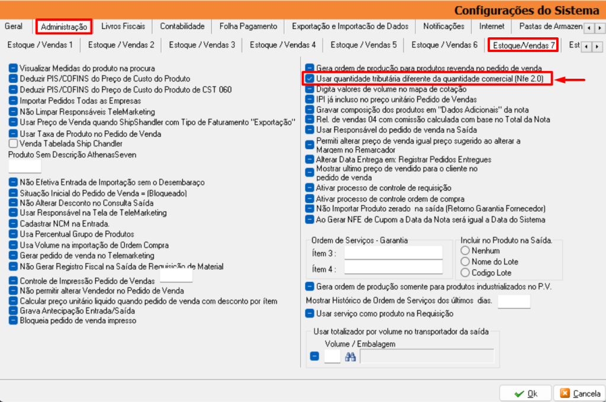Toggle 'Gera ordem de produção para produtos revenda no pedido de venda'

(309, 68)
